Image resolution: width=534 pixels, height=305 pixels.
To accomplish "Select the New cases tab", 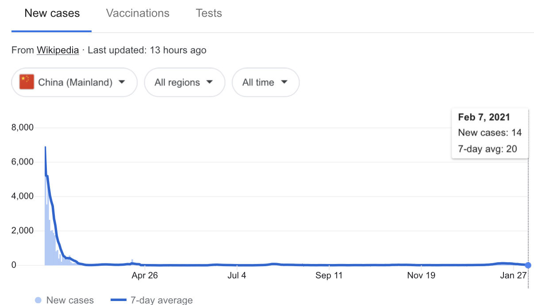I will pyautogui.click(x=52, y=13).
